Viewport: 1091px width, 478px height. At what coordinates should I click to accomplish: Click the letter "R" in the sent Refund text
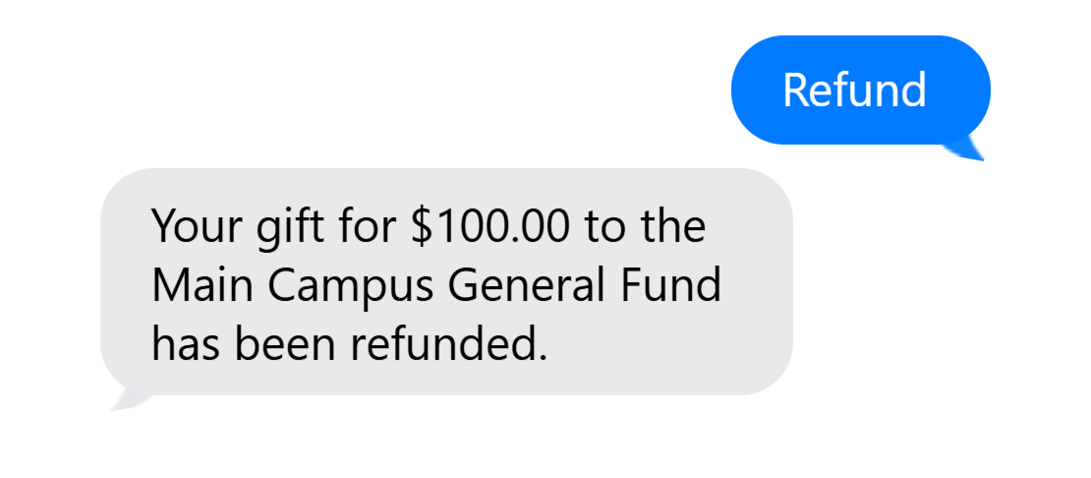coord(795,90)
